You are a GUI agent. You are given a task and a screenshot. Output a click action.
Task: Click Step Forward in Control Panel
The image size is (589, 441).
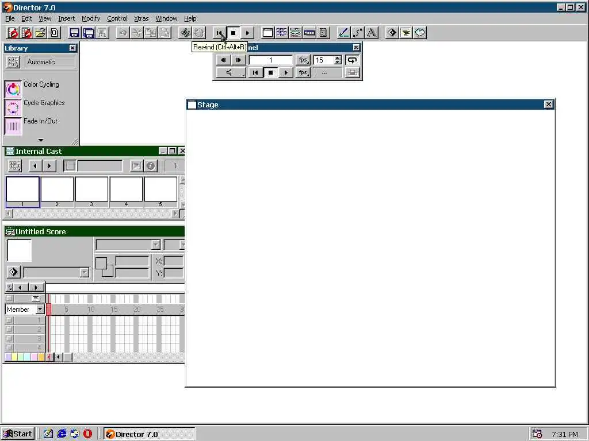click(x=239, y=60)
